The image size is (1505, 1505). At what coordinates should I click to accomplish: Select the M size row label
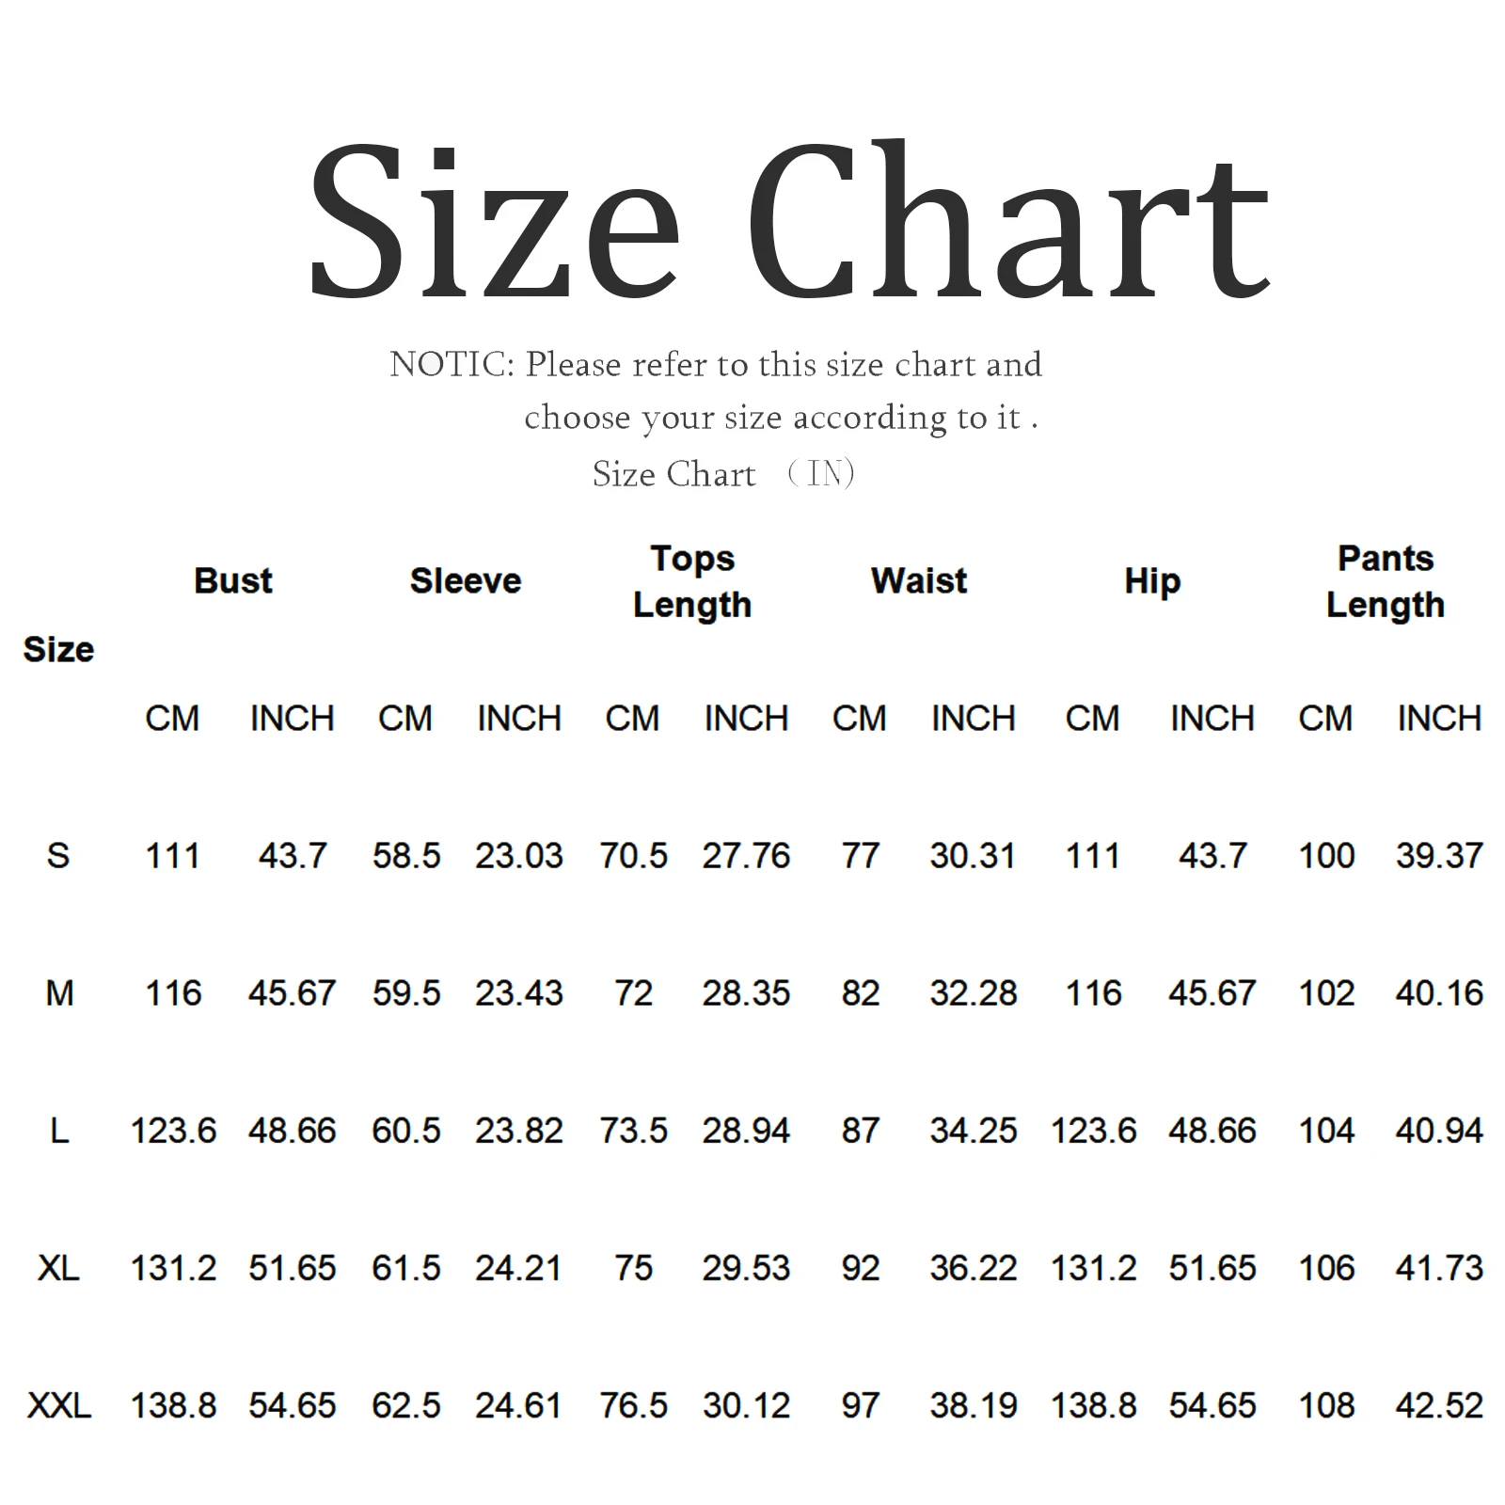pos(58,993)
